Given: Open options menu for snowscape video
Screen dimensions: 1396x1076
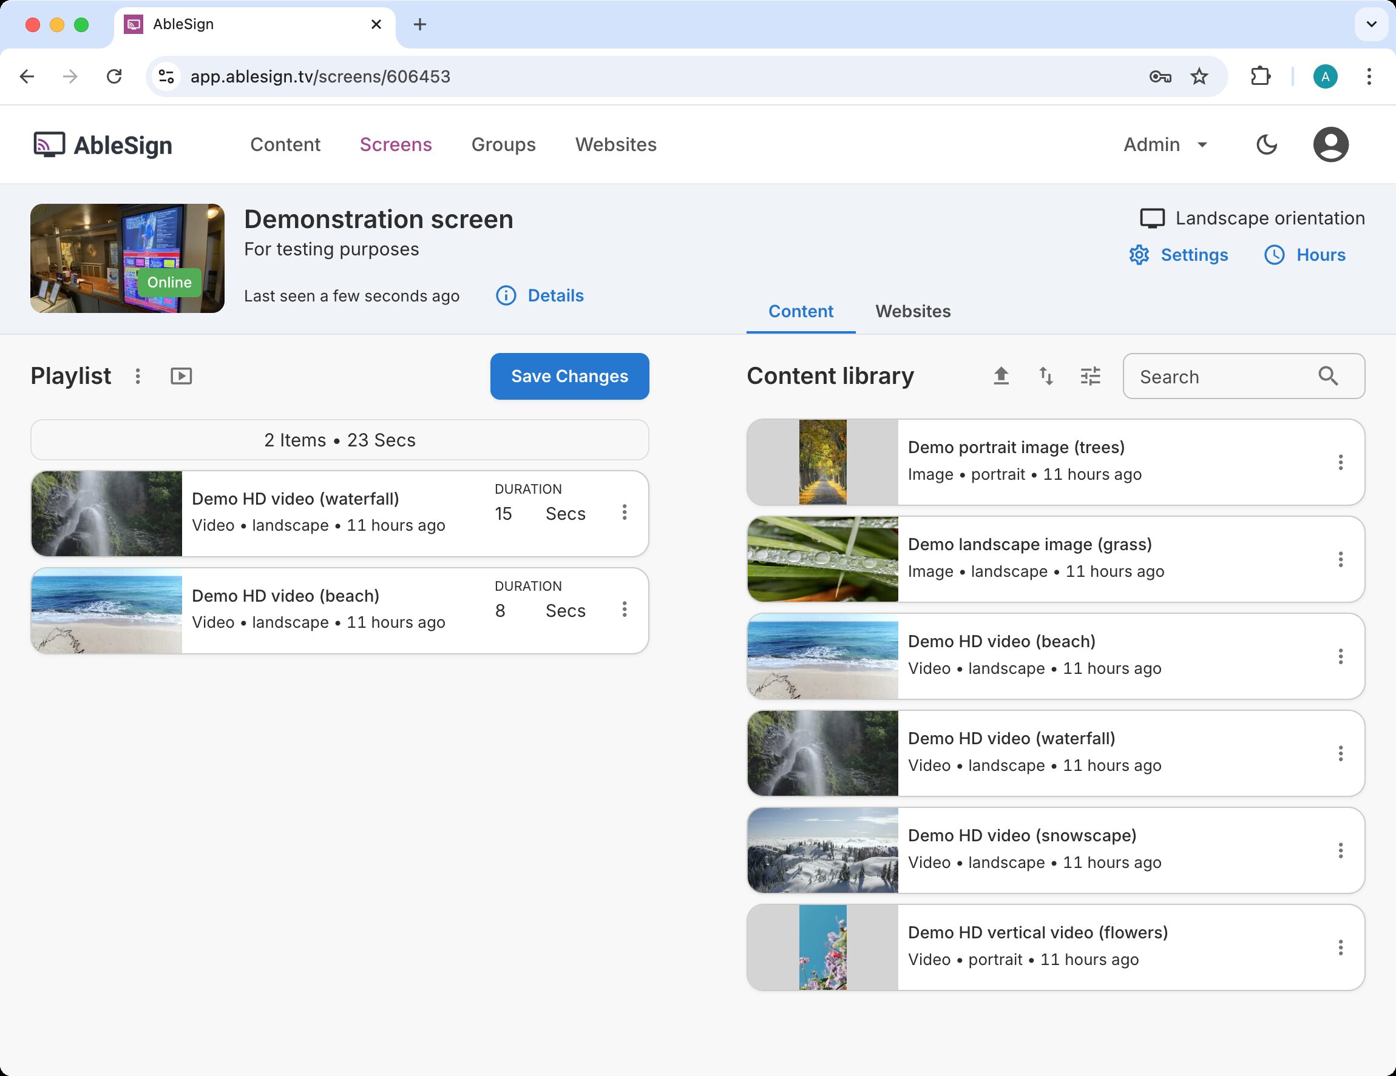Looking at the screenshot, I should point(1340,850).
